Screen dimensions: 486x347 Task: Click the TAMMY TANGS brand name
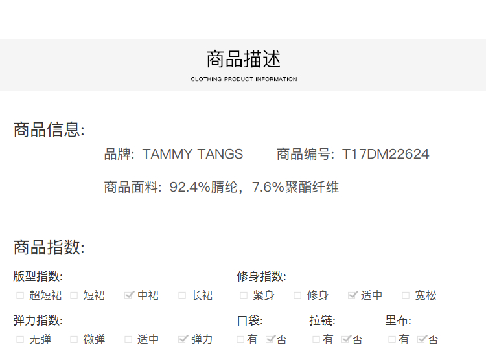[x=192, y=154]
